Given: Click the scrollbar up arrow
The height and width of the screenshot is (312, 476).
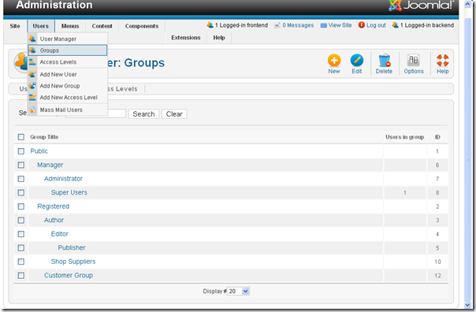Looking at the screenshot, I should [x=468, y=4].
